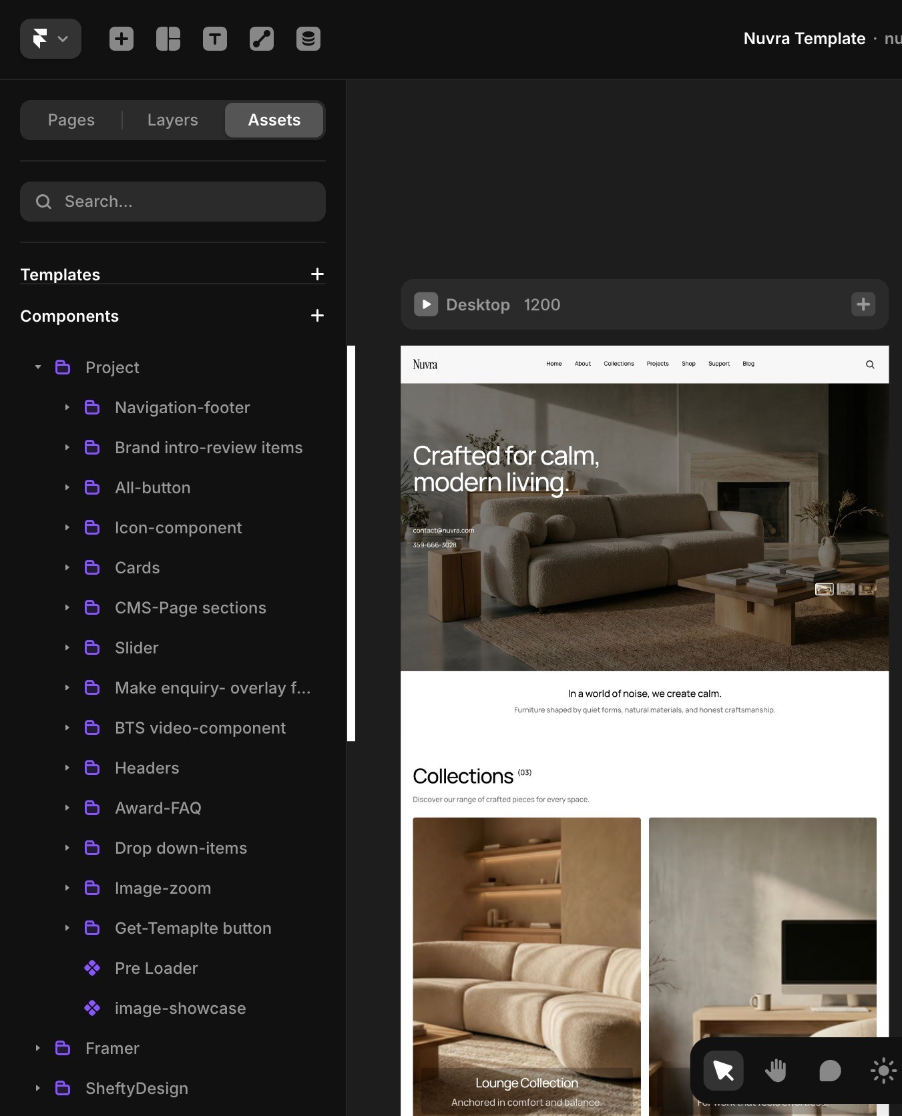Select the Pre Loader component

click(156, 968)
